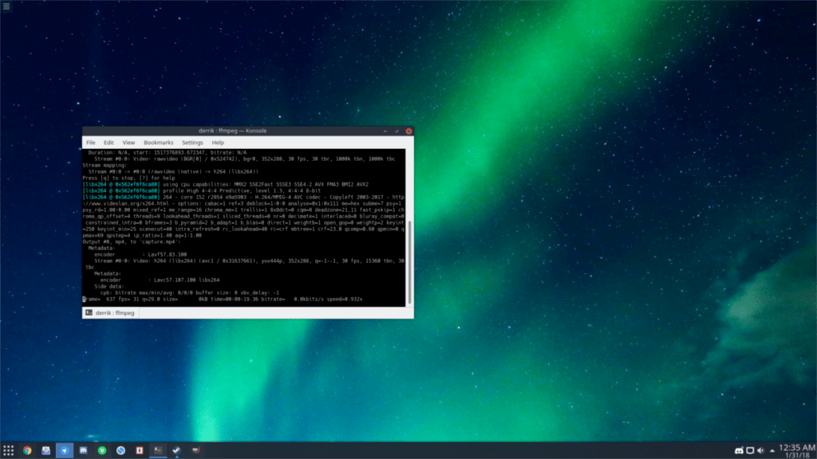Mute audio via the tray speaker icon
Image resolution: width=817 pixels, height=459 pixels.
click(760, 450)
